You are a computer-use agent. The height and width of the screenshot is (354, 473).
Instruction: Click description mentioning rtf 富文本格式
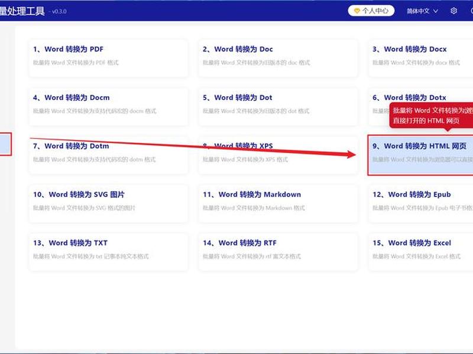(x=252, y=257)
